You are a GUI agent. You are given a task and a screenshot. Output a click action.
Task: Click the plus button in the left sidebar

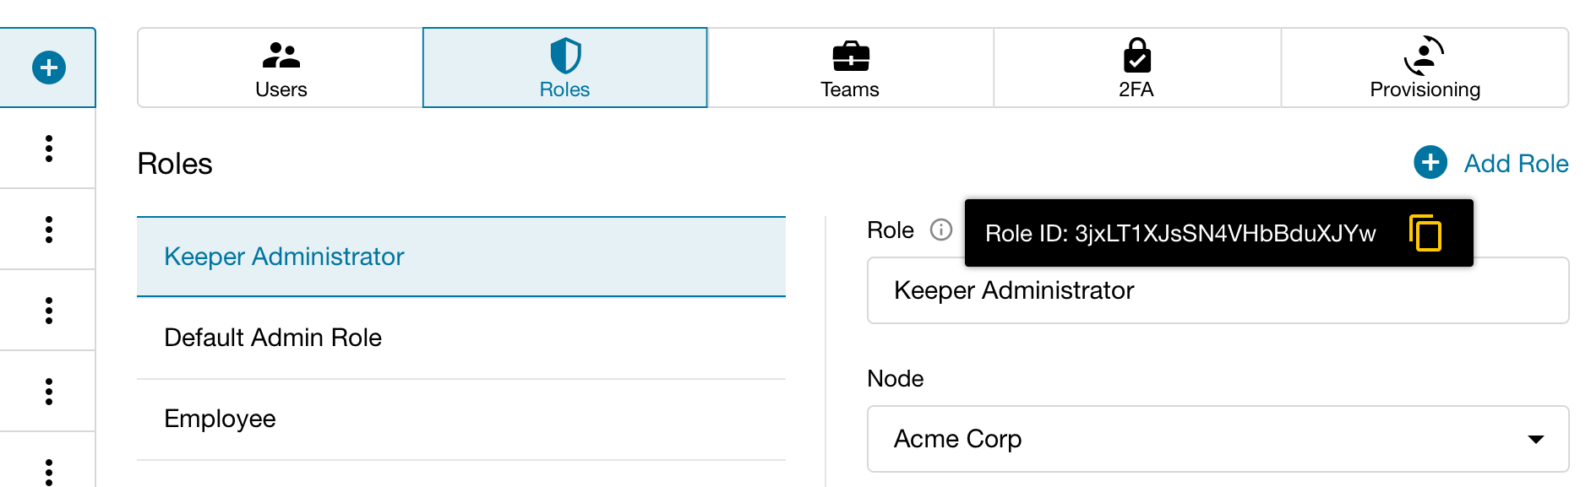pos(49,68)
